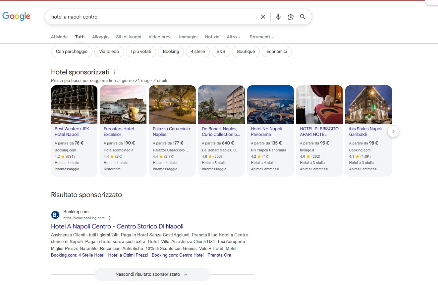Viewport: 438px width, 285px height.
Task: Open Eurostars Hotel Excelsior photo
Action: (x=123, y=104)
